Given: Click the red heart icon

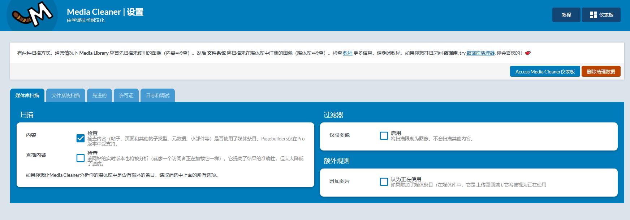Looking at the screenshot, I should [528, 53].
